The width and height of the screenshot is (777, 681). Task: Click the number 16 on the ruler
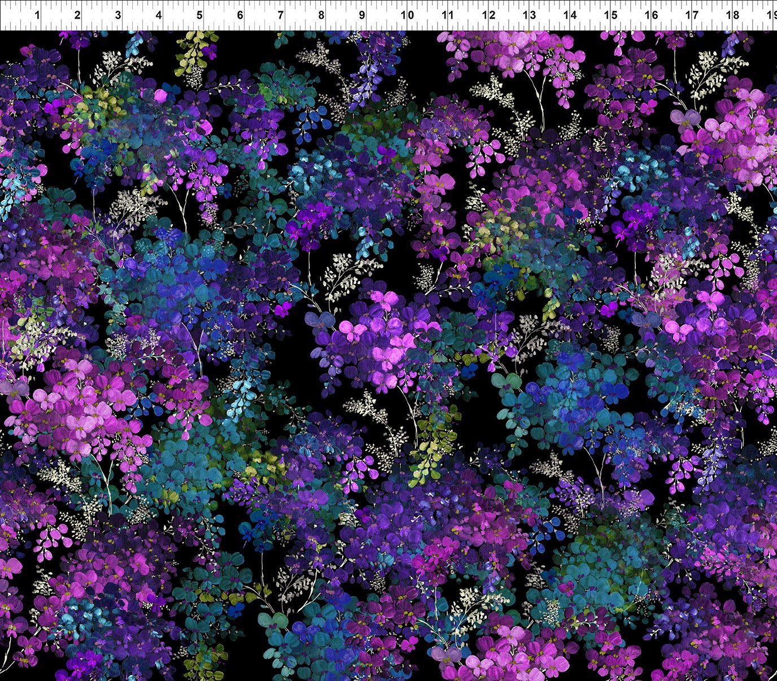point(651,15)
